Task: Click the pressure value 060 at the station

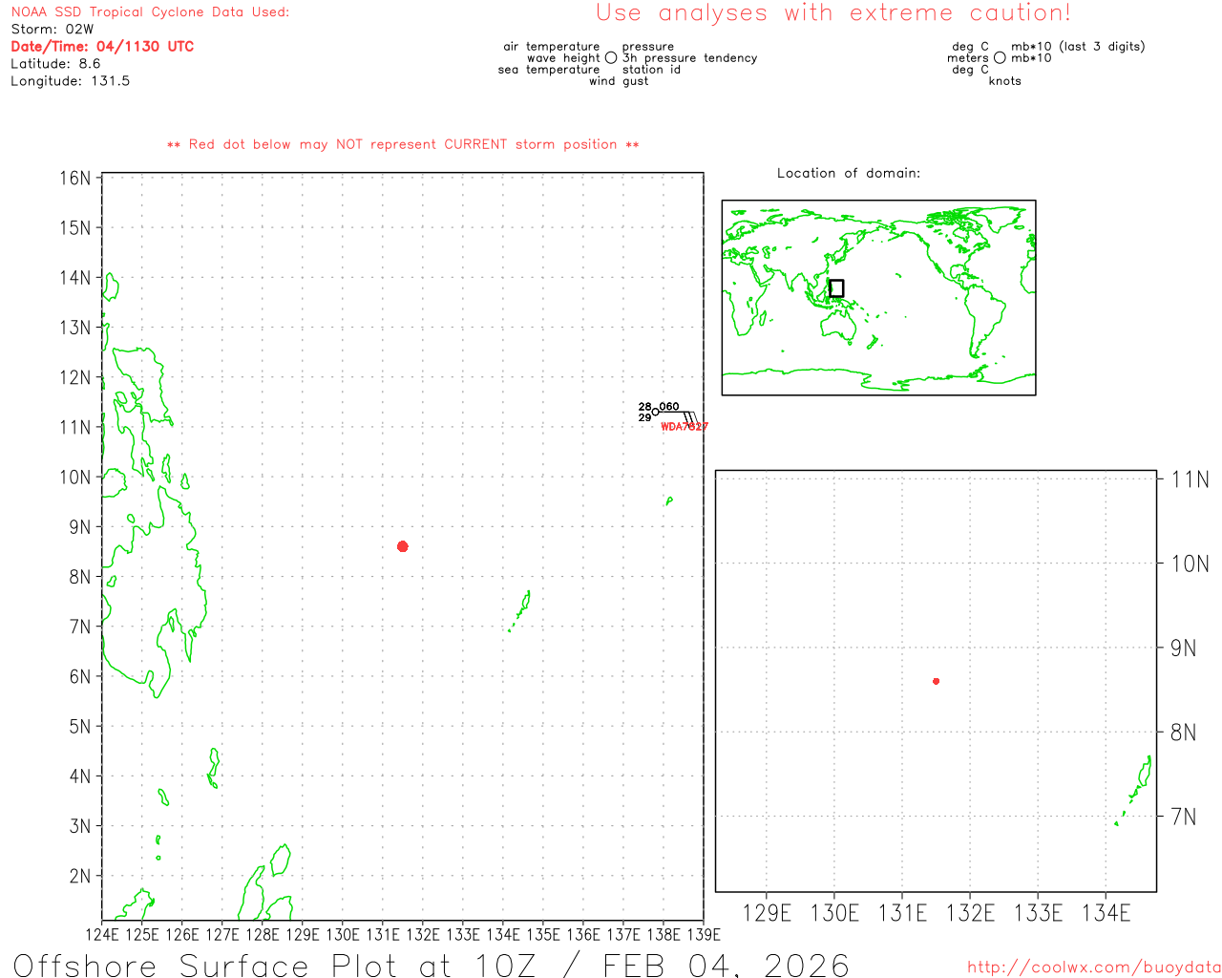Action: pos(669,407)
